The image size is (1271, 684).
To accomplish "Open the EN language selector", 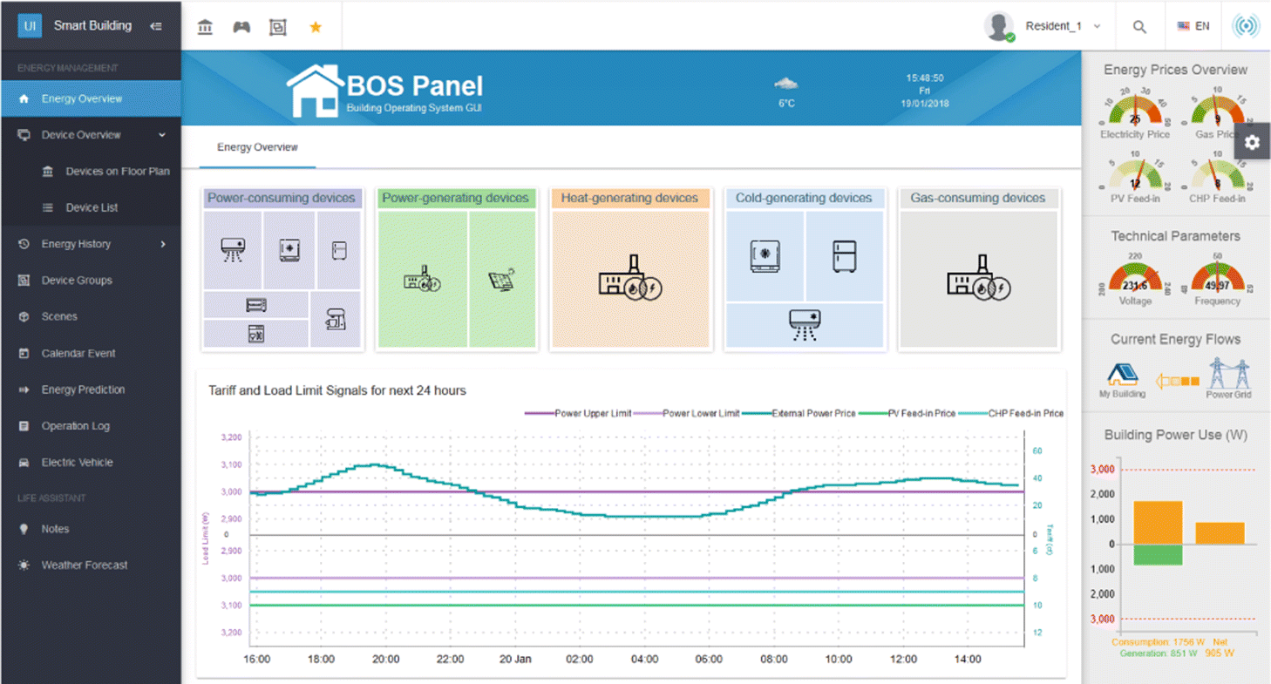I will click(1193, 26).
